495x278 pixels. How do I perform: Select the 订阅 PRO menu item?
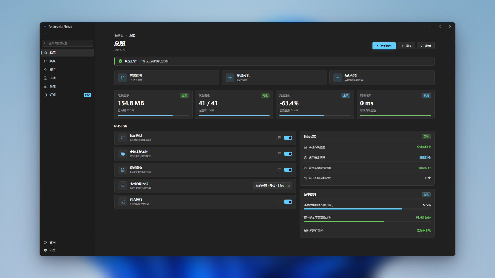[x=67, y=95]
